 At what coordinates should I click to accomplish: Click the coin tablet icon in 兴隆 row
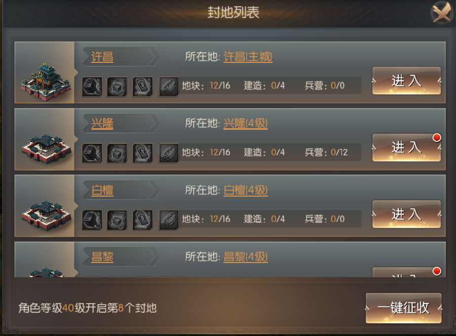[142, 154]
